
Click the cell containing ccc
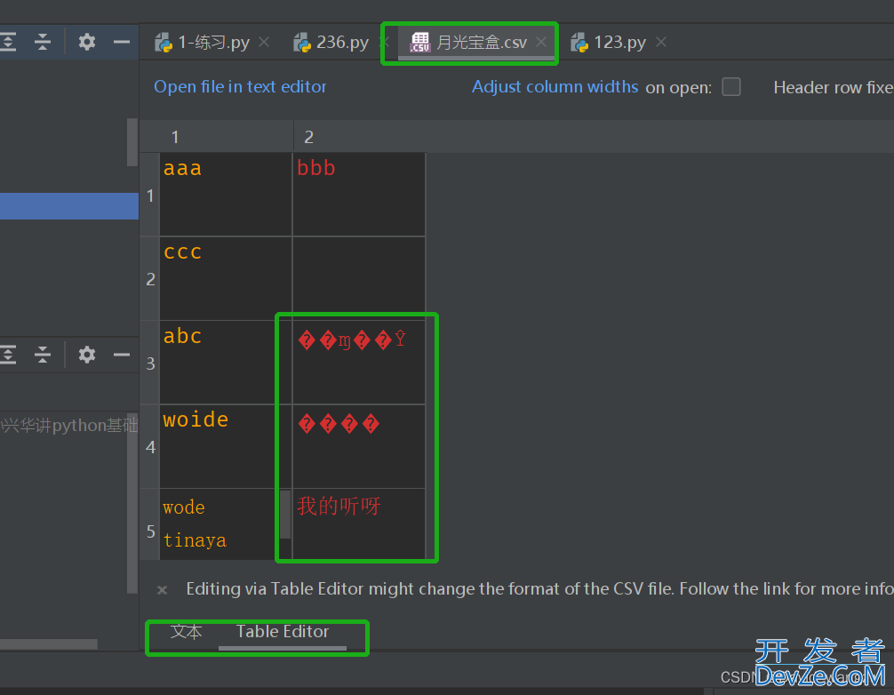226,278
